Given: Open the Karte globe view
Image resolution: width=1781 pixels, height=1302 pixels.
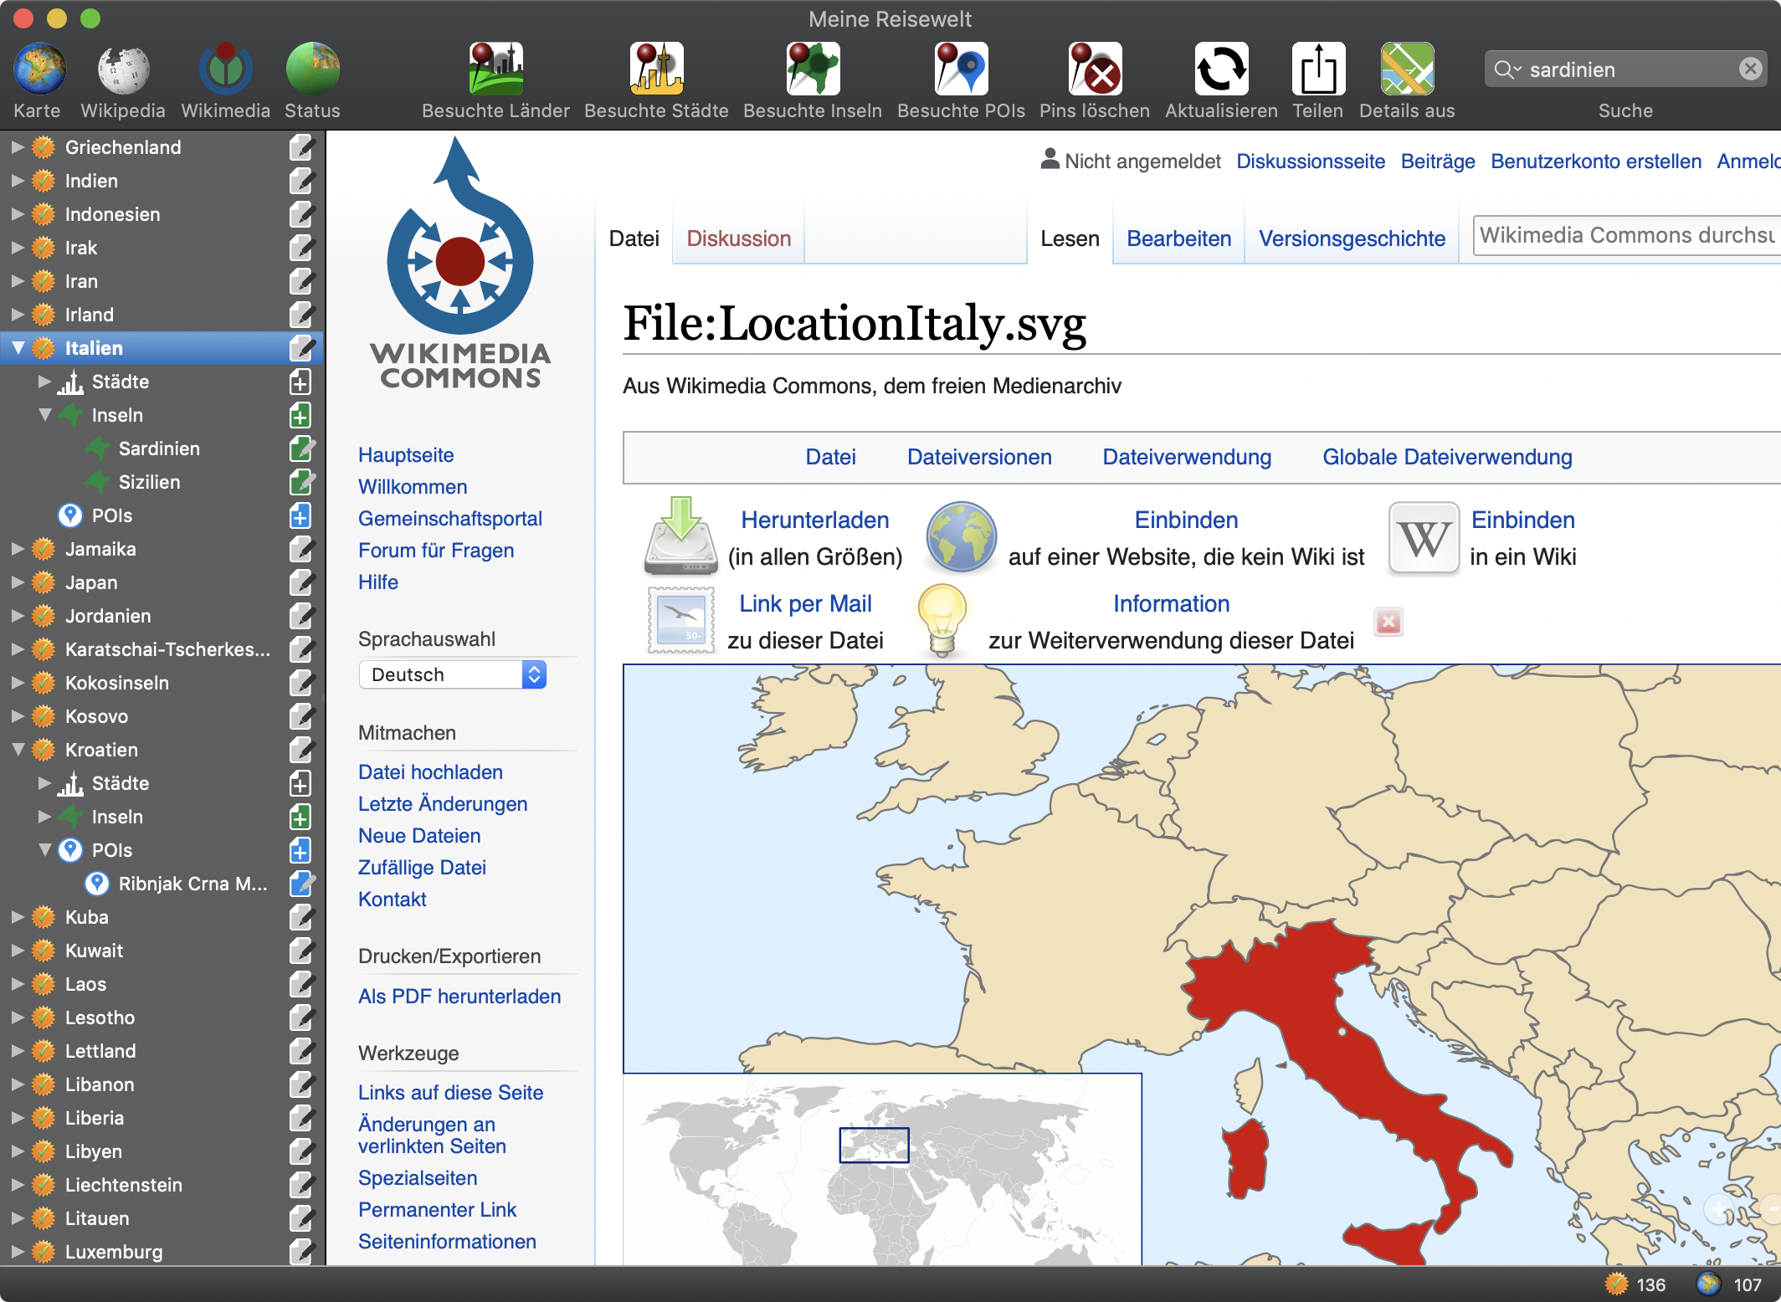Looking at the screenshot, I should 38,69.
